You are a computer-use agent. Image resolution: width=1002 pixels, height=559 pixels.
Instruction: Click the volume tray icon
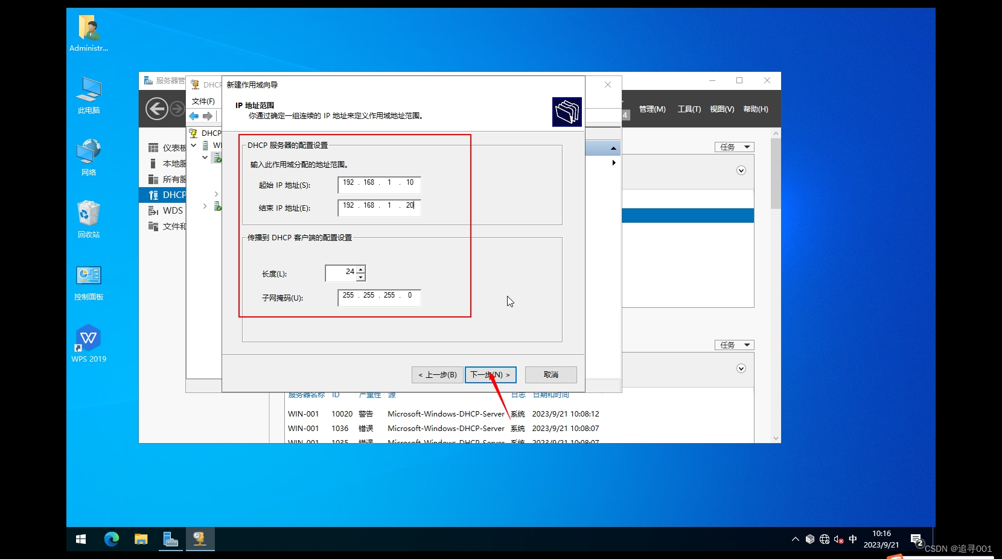tap(838, 540)
